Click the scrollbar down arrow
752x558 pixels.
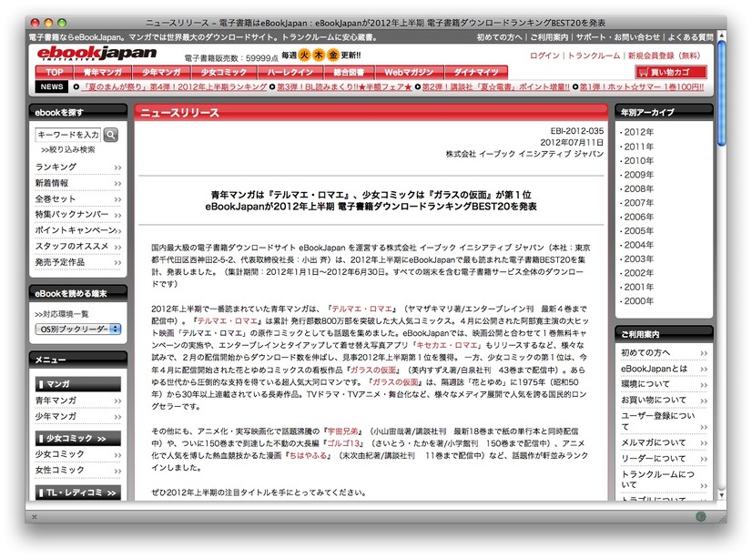[721, 494]
